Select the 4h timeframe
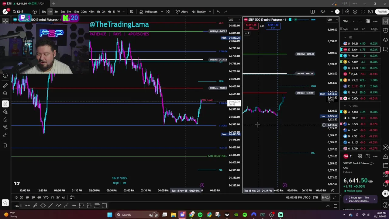 pyautogui.click(x=109, y=12)
